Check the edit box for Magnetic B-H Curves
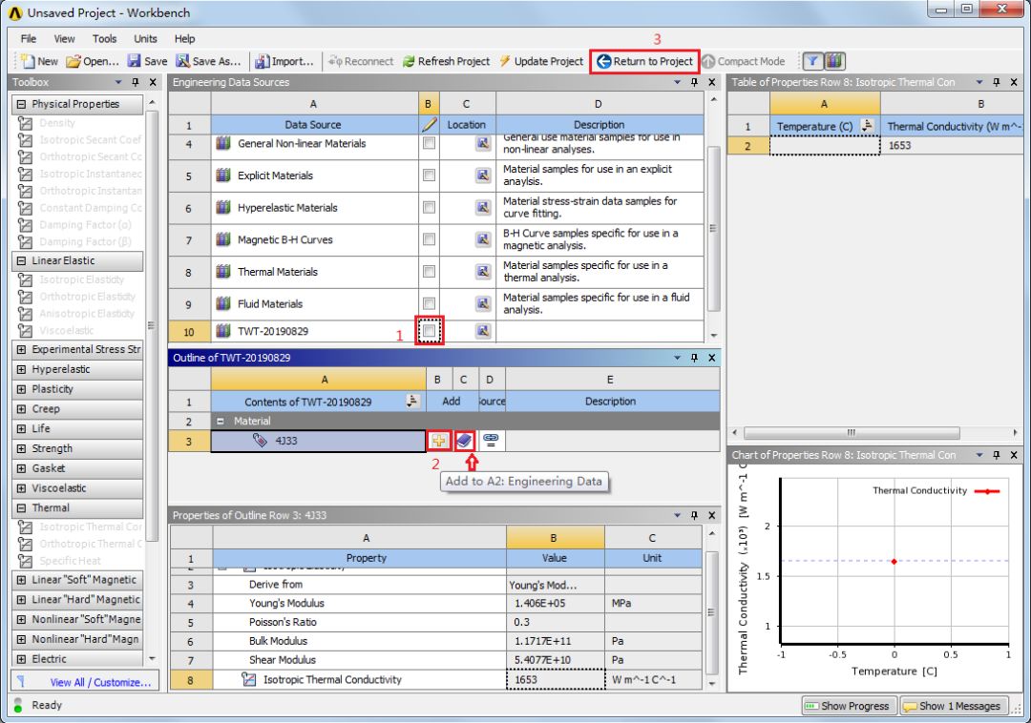 (x=429, y=239)
